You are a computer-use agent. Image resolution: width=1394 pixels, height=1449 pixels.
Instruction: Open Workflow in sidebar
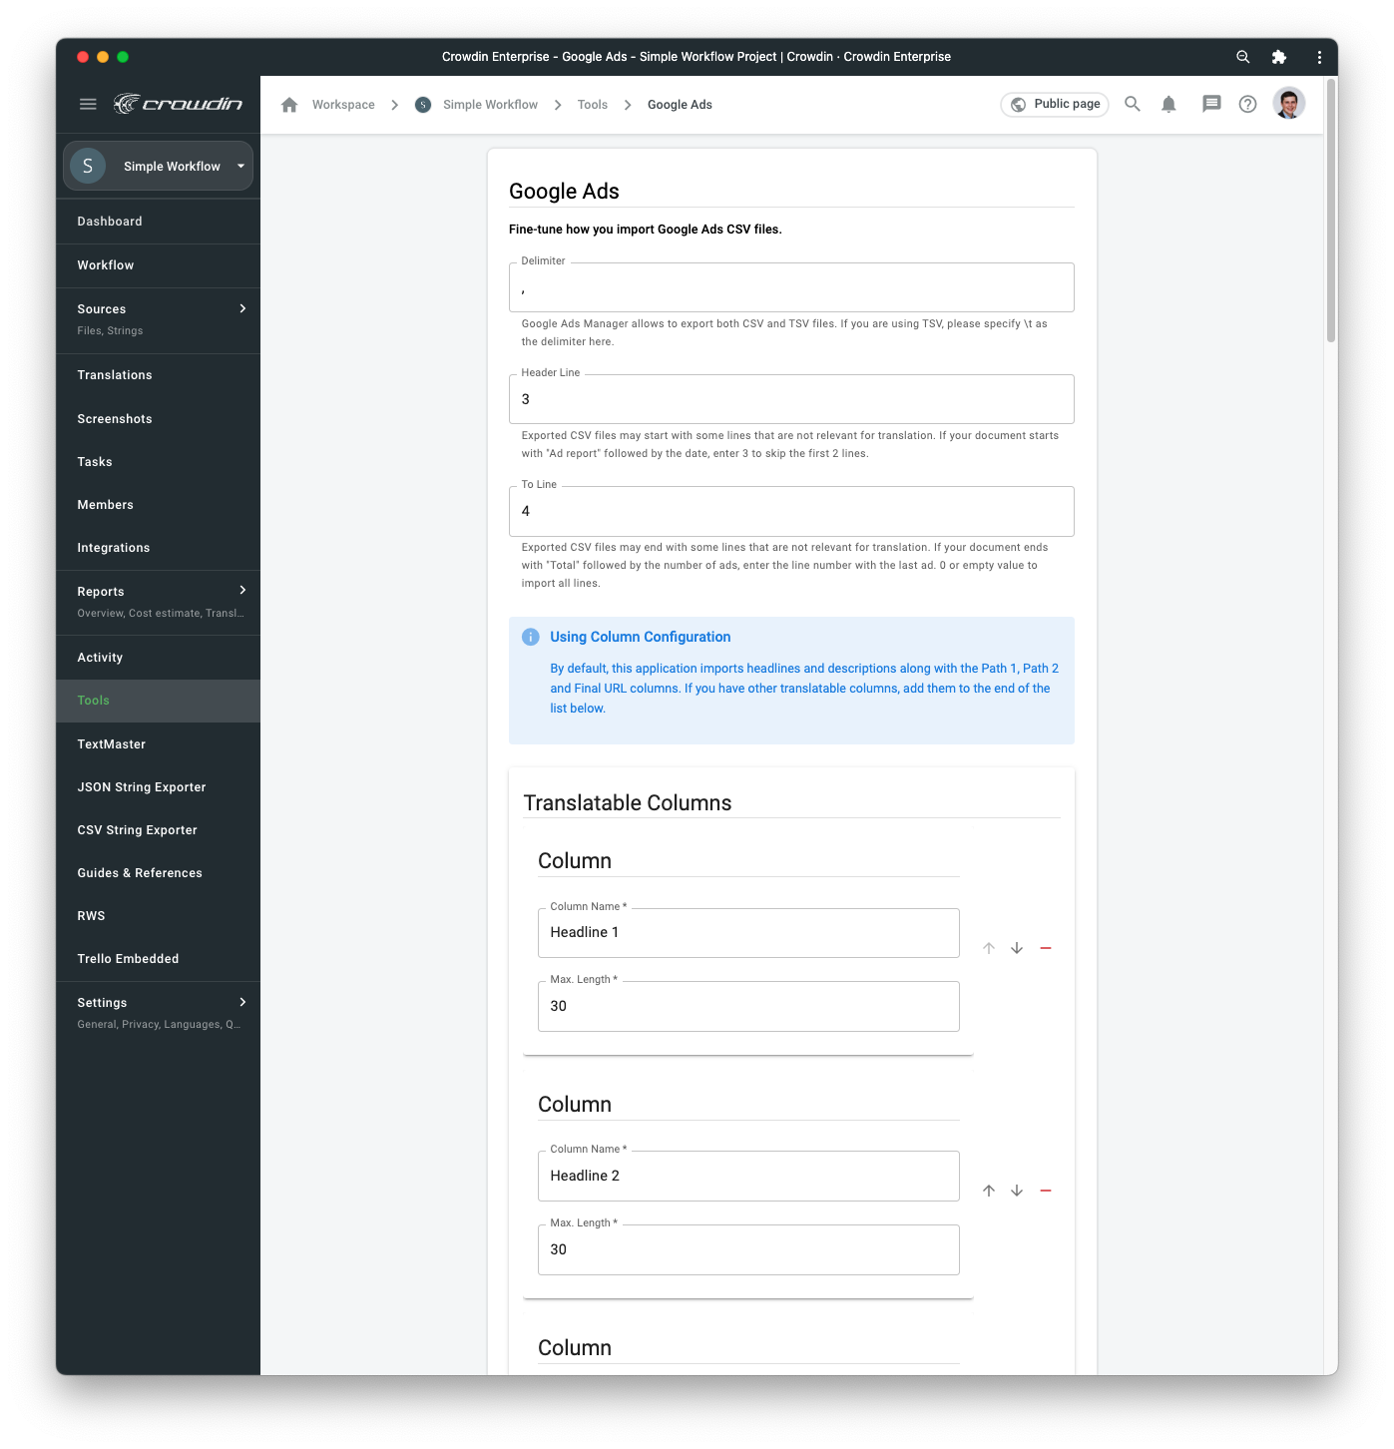pyautogui.click(x=158, y=265)
